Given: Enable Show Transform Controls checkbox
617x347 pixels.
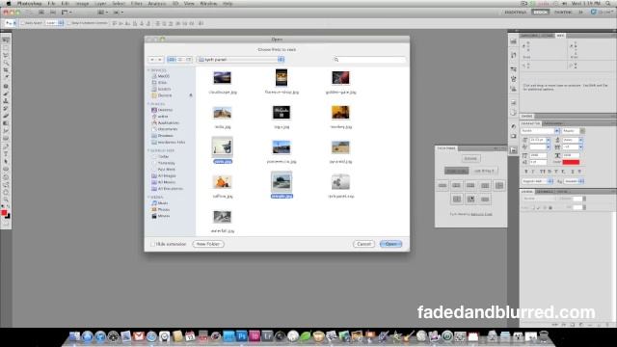Looking at the screenshot, I should point(68,23).
